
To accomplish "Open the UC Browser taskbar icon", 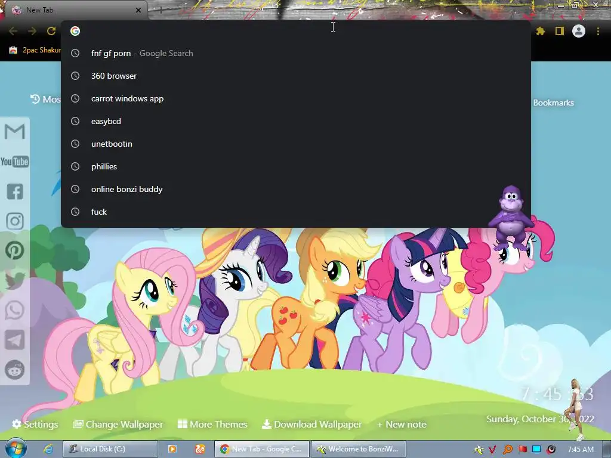I will pyautogui.click(x=200, y=449).
